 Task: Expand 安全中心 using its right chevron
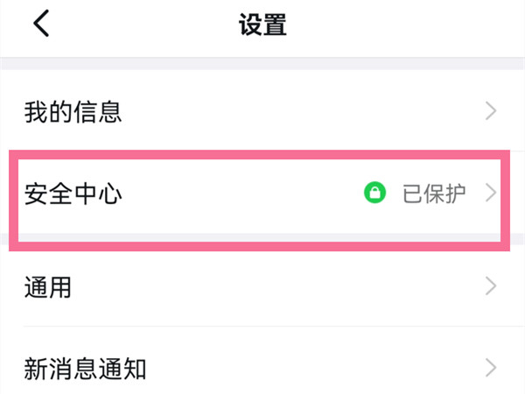click(491, 193)
